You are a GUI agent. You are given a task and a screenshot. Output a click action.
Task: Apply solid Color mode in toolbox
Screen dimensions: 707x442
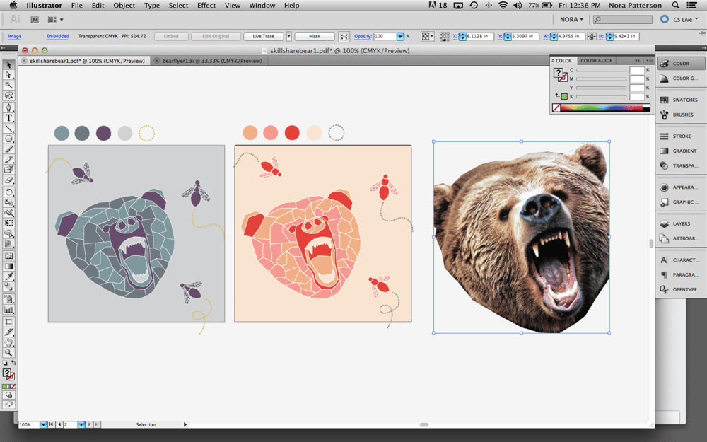click(x=4, y=387)
